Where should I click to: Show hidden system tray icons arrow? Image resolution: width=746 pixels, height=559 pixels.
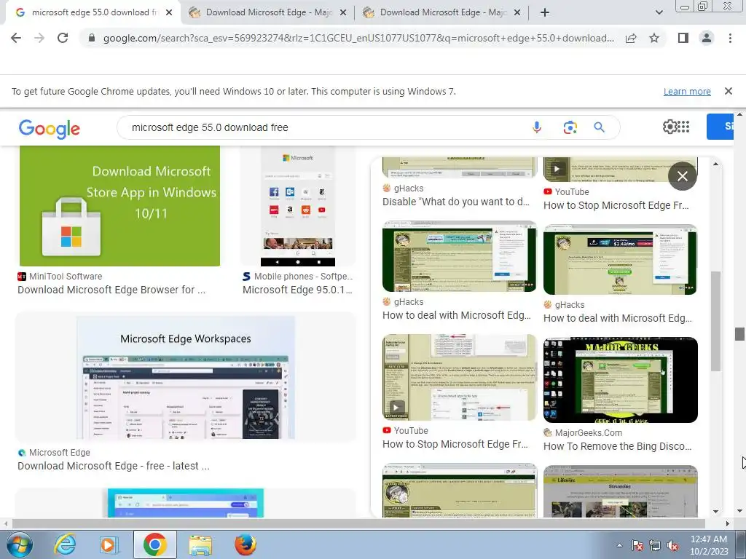(x=619, y=545)
